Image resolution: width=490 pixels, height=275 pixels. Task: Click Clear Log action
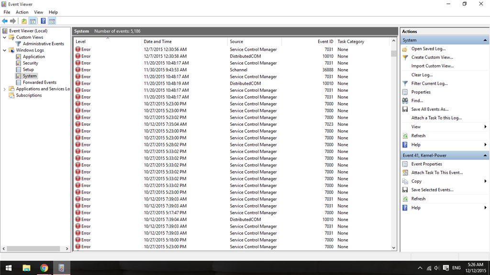[x=422, y=75]
